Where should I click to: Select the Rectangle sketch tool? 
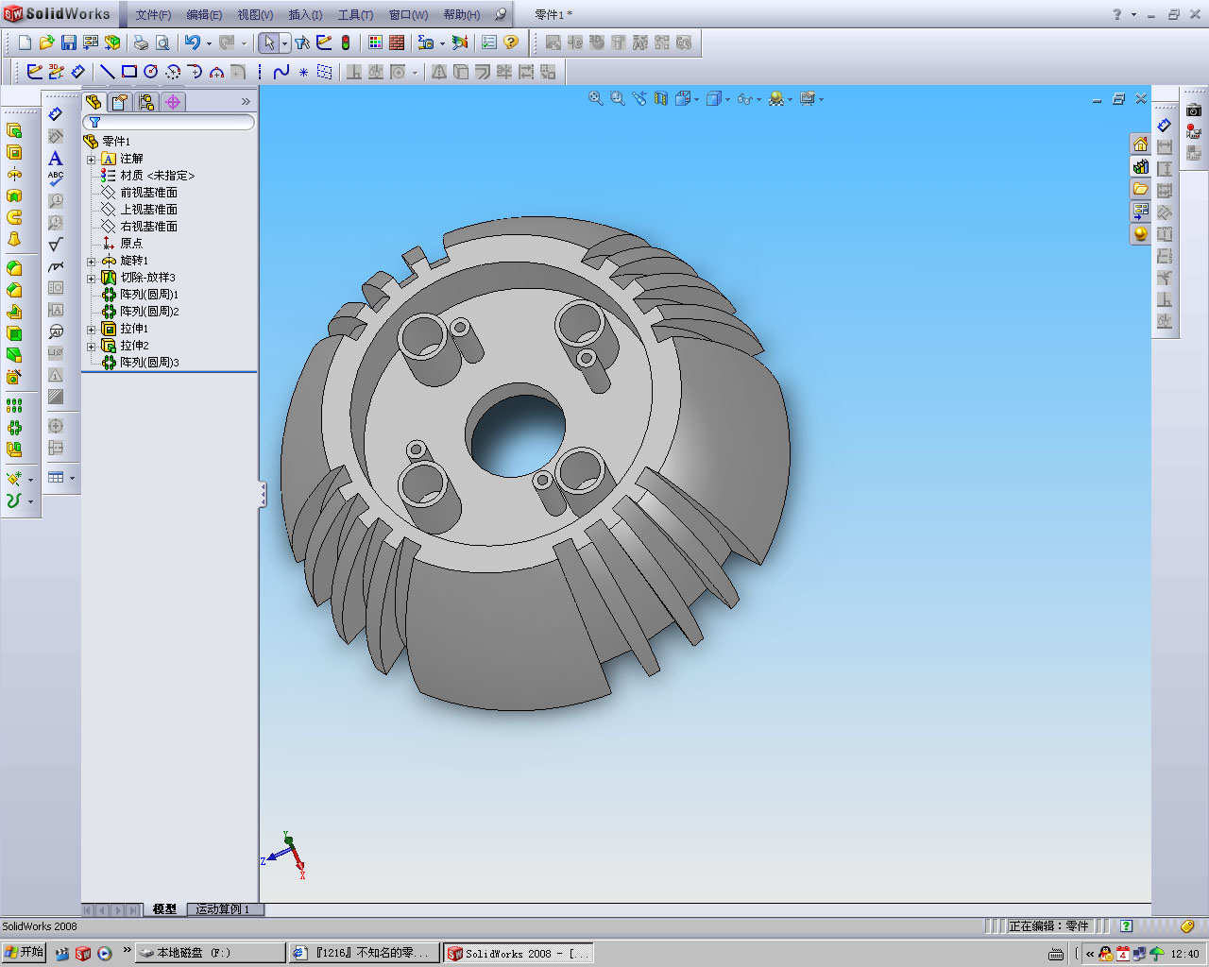pos(129,72)
